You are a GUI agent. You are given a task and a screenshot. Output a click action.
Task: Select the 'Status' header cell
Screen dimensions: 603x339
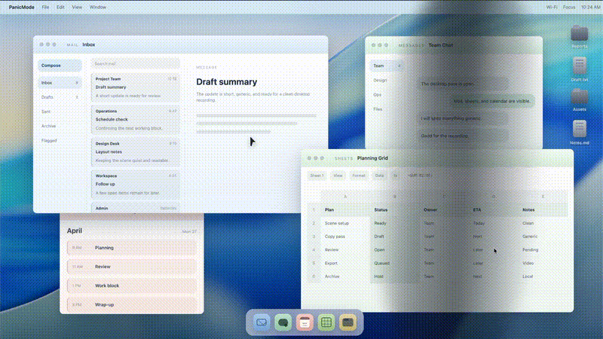(394, 210)
